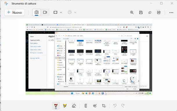Save the capture using the floppy disk icon

coord(141,12)
